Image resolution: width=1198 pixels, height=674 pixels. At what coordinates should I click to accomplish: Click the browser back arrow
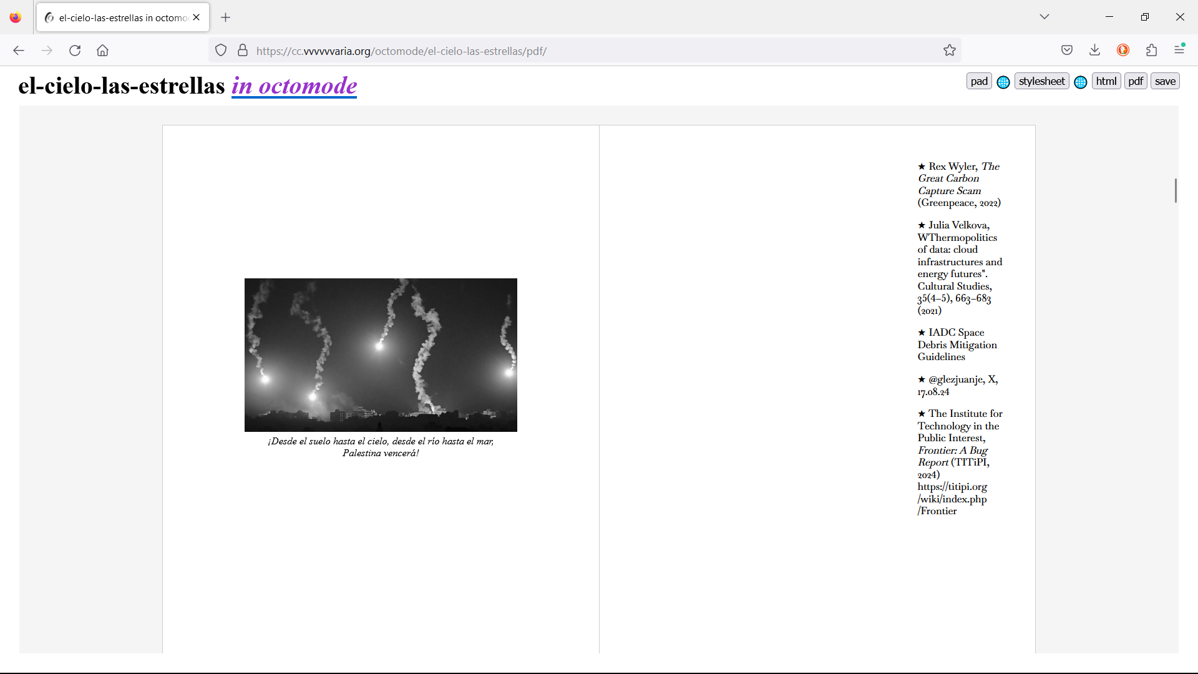[19, 51]
